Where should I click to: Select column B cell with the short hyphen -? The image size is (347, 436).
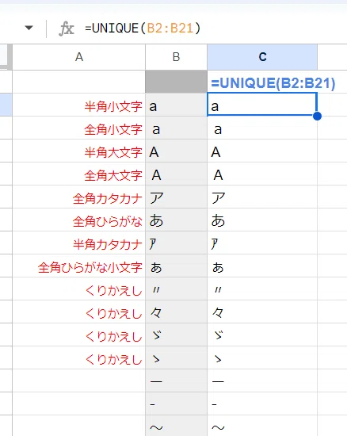176,403
